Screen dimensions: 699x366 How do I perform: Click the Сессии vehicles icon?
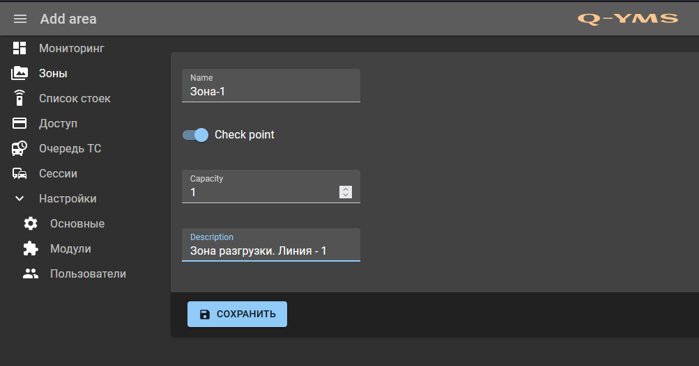pos(20,173)
